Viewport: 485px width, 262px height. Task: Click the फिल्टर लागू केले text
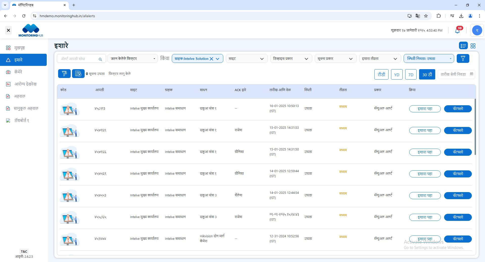click(119, 74)
